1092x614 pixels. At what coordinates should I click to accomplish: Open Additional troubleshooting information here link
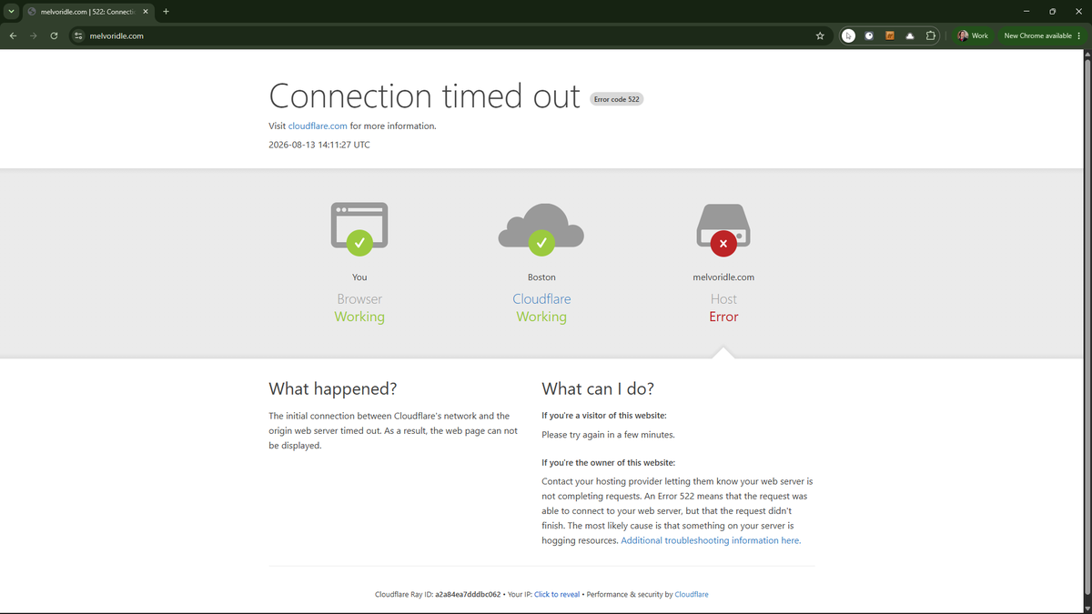711,540
